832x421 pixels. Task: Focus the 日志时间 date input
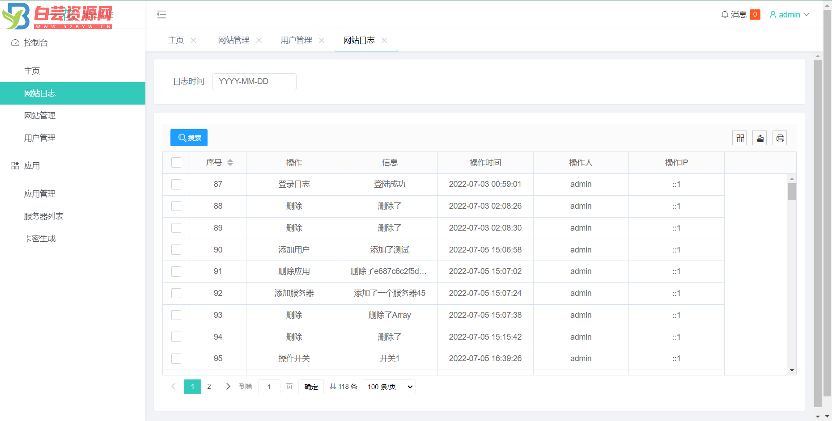254,82
